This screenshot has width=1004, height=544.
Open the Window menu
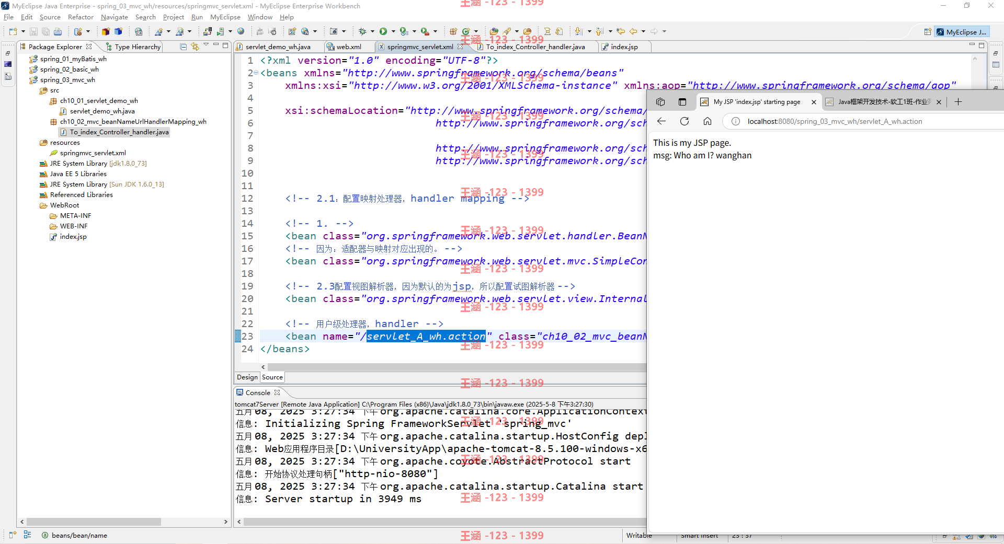tap(260, 17)
